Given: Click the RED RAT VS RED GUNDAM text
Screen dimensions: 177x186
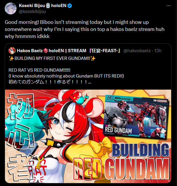Looking at the screenshot, I should [x=39, y=70].
